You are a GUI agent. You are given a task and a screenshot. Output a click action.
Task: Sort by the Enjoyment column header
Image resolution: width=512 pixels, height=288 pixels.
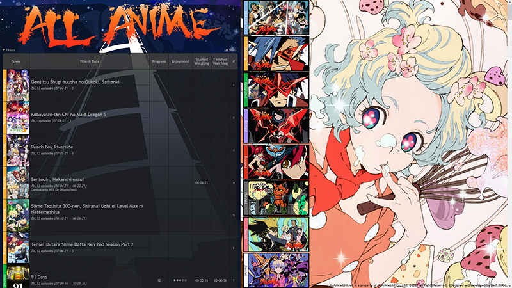(x=180, y=61)
